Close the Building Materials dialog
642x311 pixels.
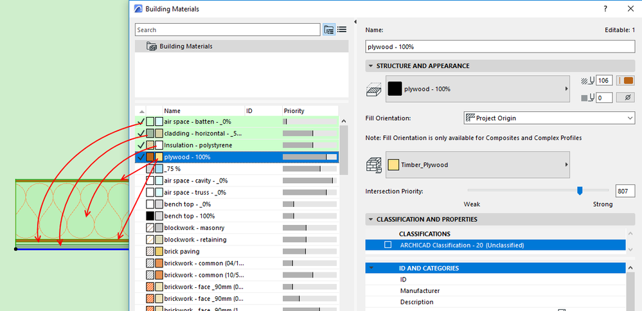click(x=630, y=8)
